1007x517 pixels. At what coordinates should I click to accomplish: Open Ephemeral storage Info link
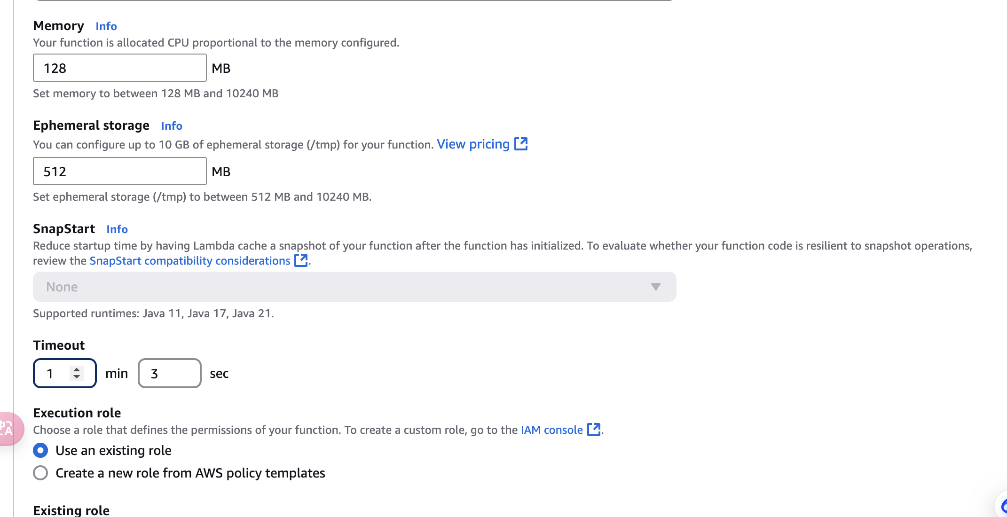click(x=172, y=126)
